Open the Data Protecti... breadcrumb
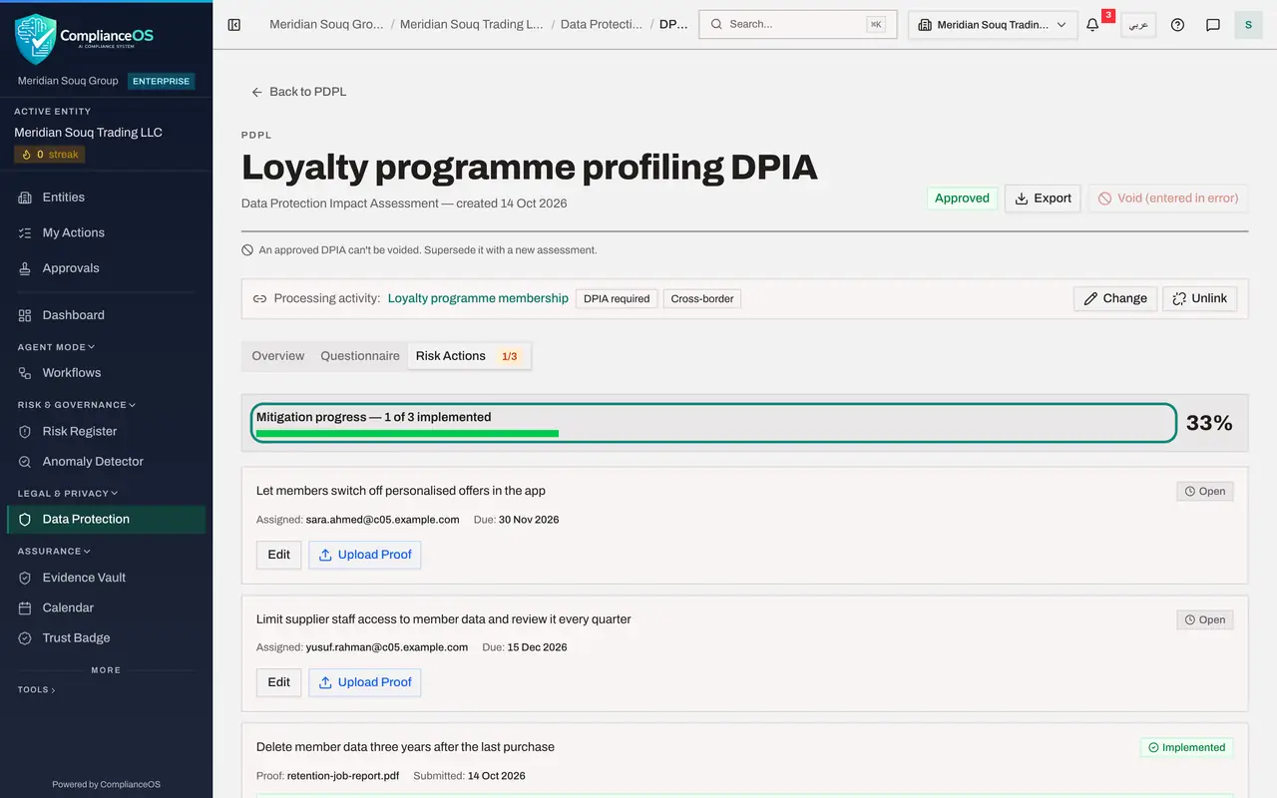This screenshot has width=1277, height=798. click(602, 25)
